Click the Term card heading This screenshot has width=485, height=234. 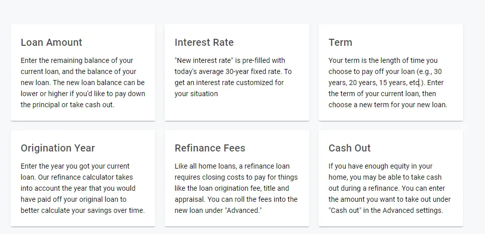(x=340, y=42)
